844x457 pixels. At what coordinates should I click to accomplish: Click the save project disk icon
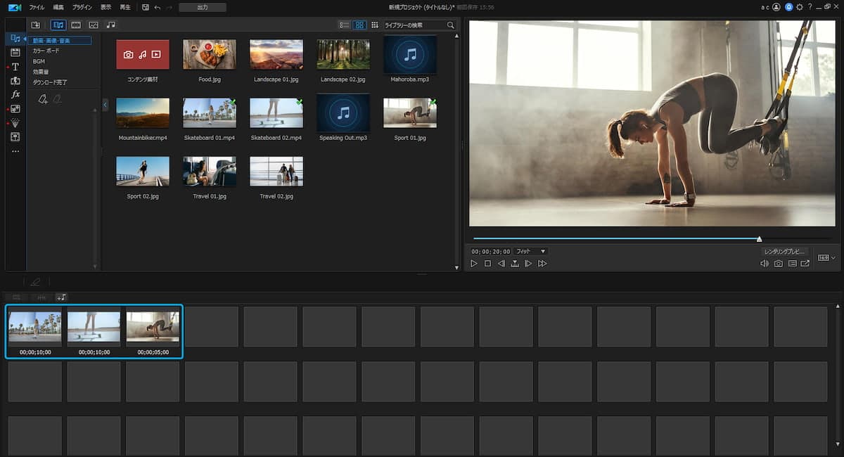pyautogui.click(x=145, y=7)
